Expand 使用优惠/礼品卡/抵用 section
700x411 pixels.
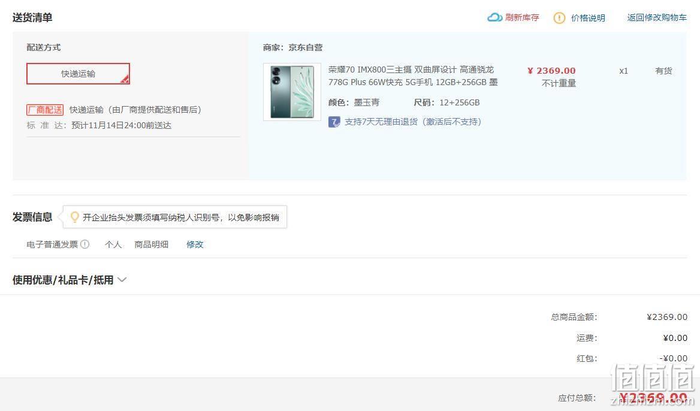point(70,280)
